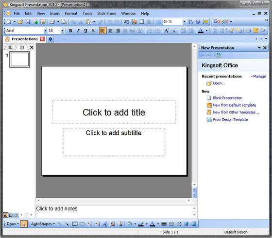The height and width of the screenshot is (238, 272).
Task: Toggle Underline formatting
Action: pyautogui.click(x=85, y=31)
